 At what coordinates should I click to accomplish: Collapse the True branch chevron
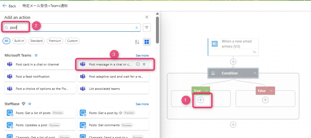tap(206, 91)
